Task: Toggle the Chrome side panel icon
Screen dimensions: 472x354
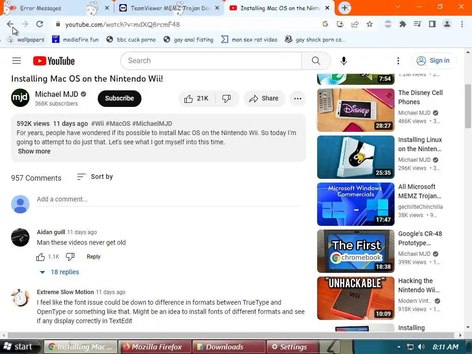Action: click(432, 24)
